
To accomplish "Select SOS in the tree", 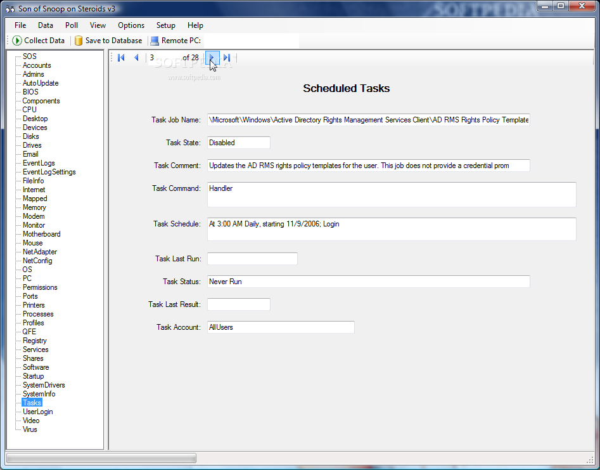I will [x=30, y=56].
